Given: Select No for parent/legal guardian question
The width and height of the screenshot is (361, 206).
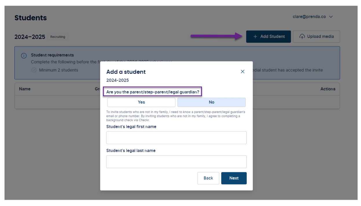Looking at the screenshot, I should coord(211,102).
